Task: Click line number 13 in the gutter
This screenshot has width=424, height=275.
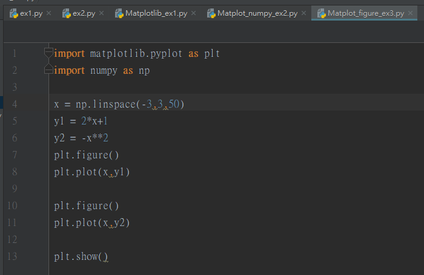Action: click(x=13, y=256)
